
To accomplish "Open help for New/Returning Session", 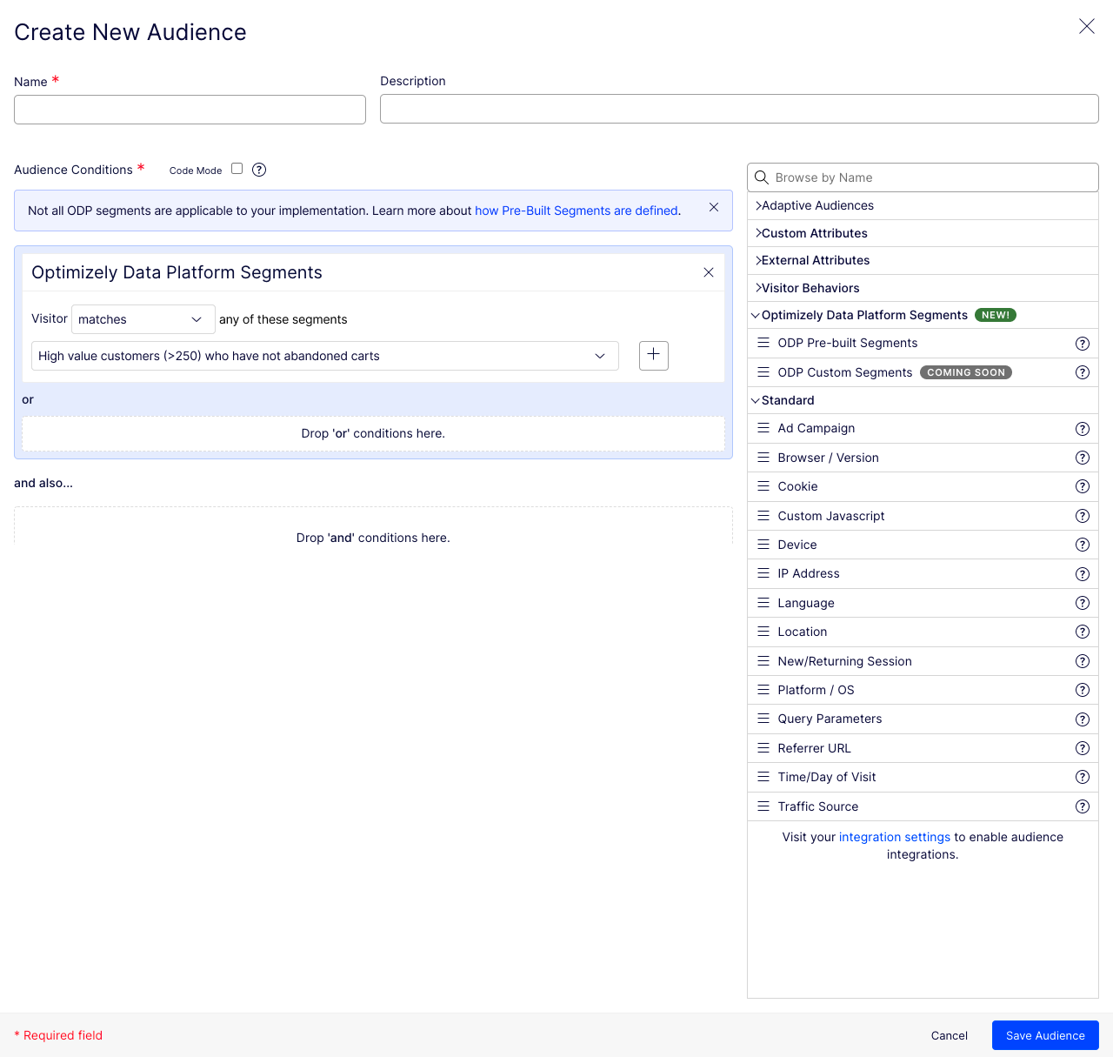I will tap(1083, 661).
